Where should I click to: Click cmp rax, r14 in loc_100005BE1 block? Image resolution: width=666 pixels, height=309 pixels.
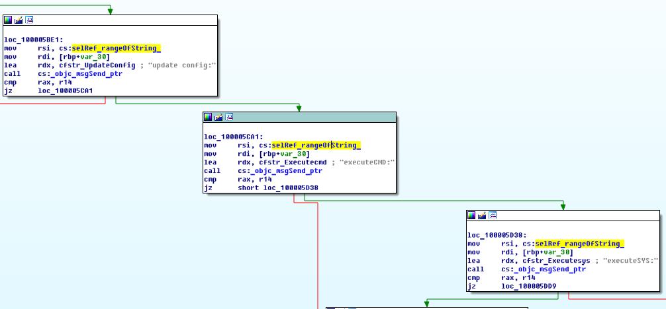38,83
